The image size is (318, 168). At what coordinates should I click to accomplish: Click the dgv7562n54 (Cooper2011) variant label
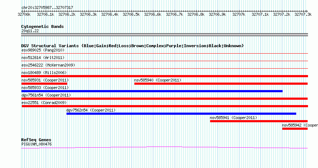[x=91, y=110]
